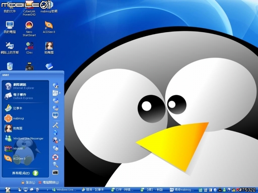The height and width of the screenshot is (193, 258).
Task: Open Internet Explorer from the start menu
Action: [25, 86]
